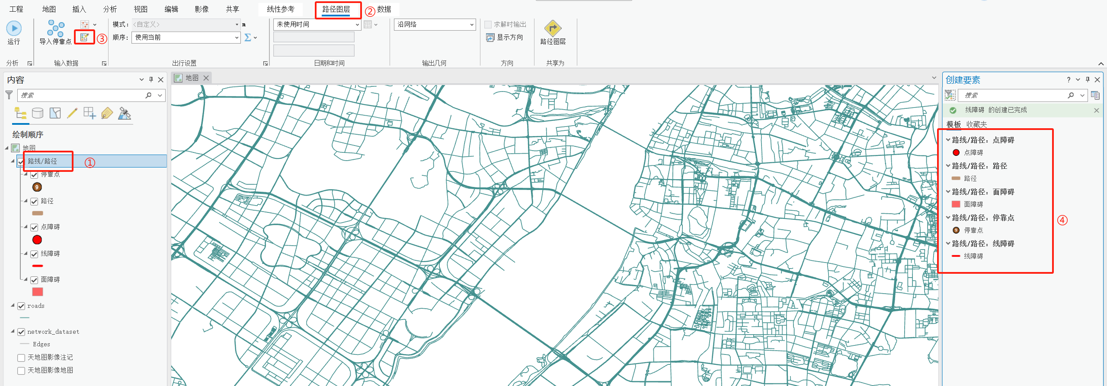Click the manage templates icon in Create Features
1107x386 pixels.
point(1095,95)
